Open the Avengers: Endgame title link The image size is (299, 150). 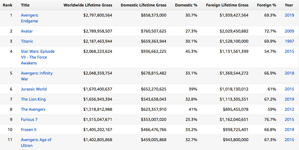tap(30, 18)
